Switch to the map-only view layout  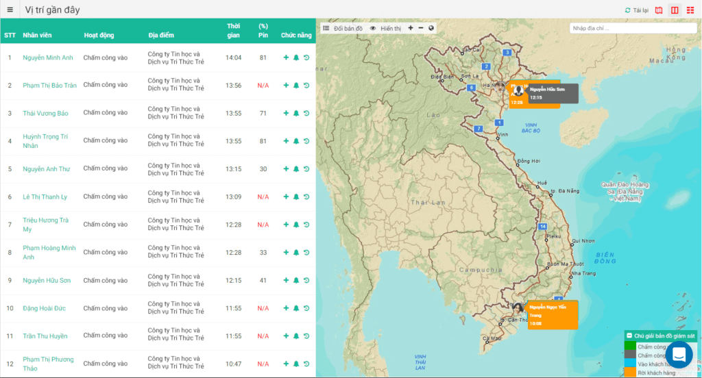pyautogui.click(x=659, y=10)
